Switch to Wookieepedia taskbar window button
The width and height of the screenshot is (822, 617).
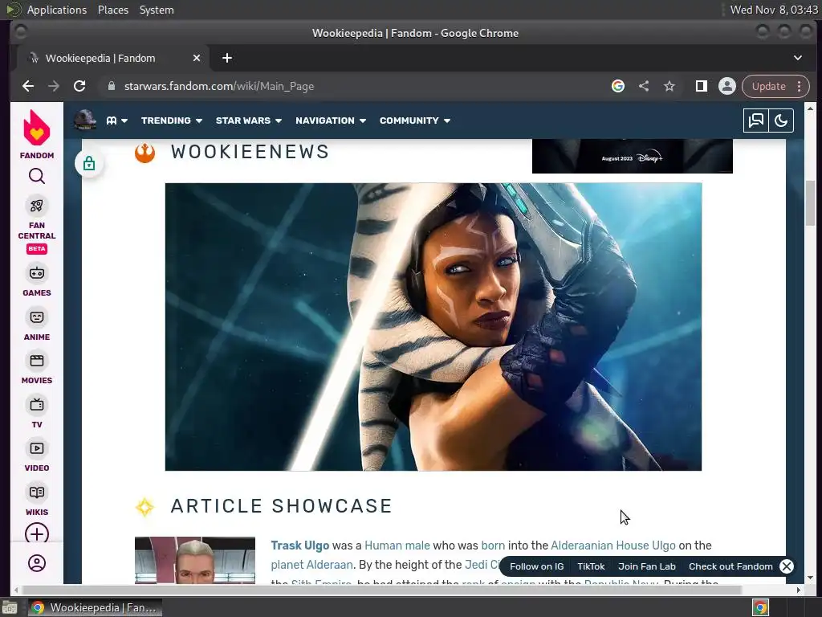tap(95, 607)
